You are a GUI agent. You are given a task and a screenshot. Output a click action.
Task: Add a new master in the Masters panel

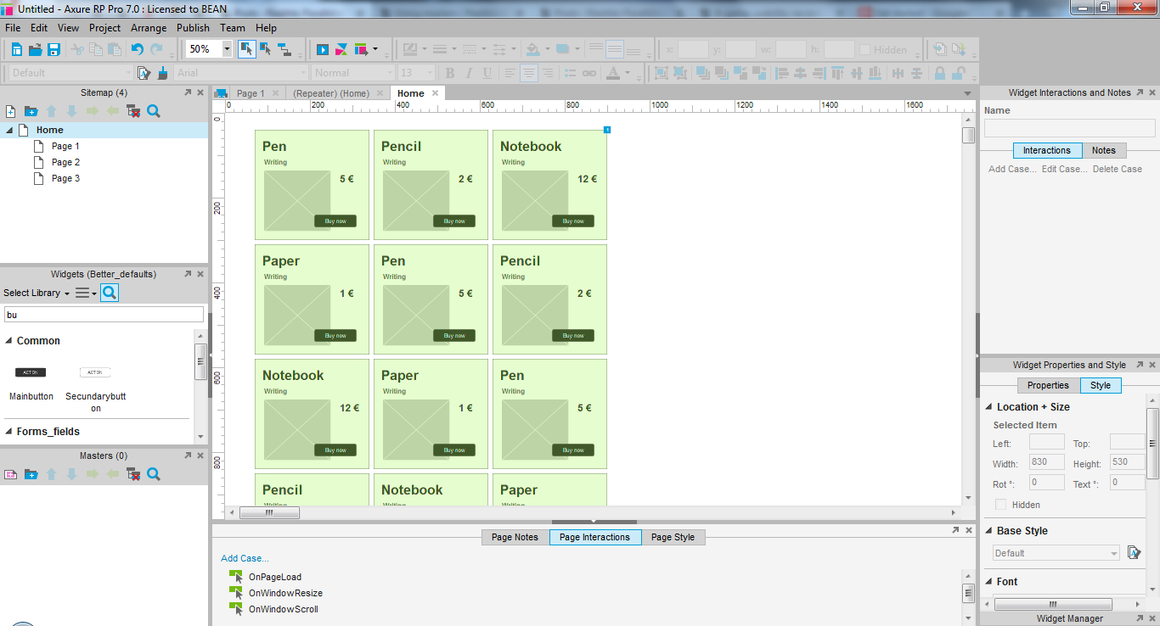pyautogui.click(x=11, y=474)
